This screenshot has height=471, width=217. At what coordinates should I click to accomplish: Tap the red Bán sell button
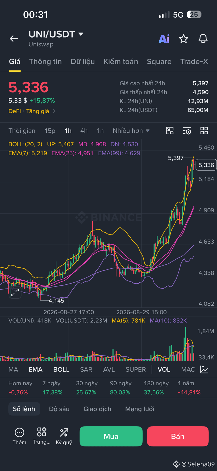(178, 436)
